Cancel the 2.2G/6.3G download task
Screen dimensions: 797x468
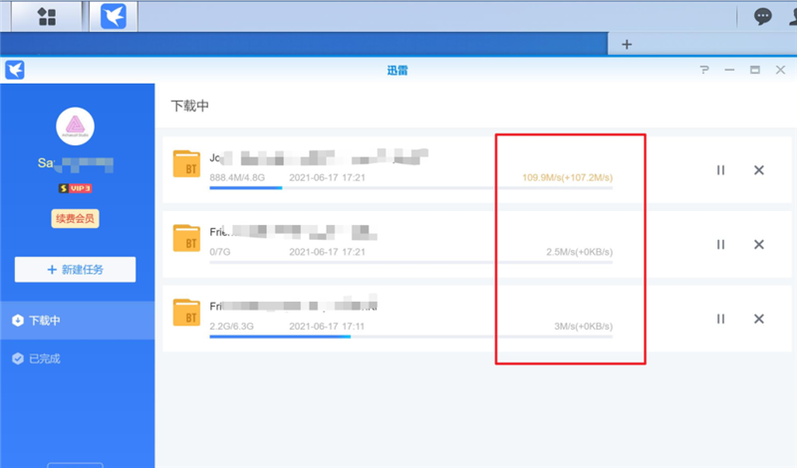click(x=758, y=319)
